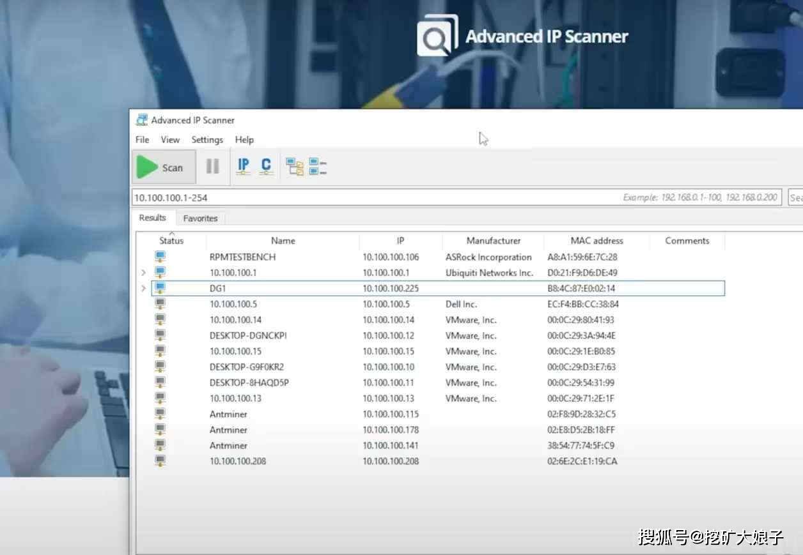Screen dimensions: 803x555
Task: Sort results by the MAC address column header
Action: (596, 241)
